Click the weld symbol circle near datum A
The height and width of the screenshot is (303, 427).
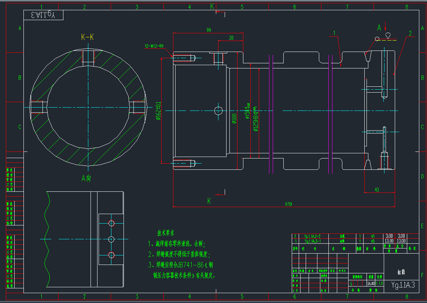pos(377,39)
